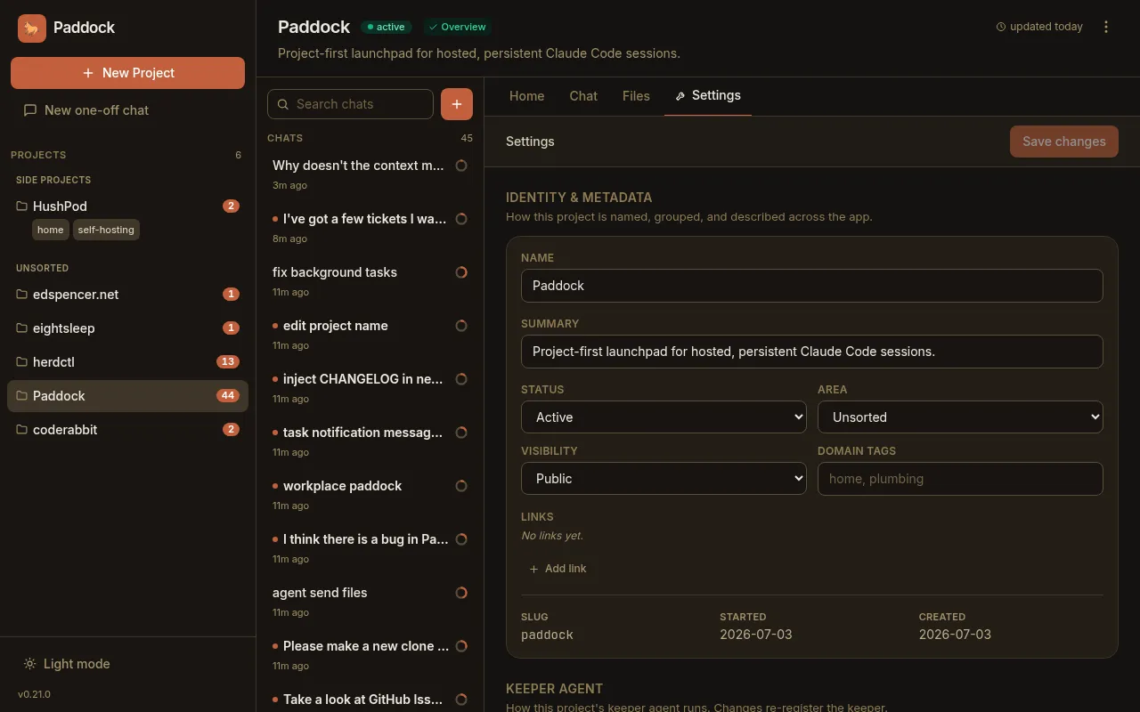Open the Visibility dropdown showing Public
This screenshot has width=1140, height=712.
click(x=664, y=478)
